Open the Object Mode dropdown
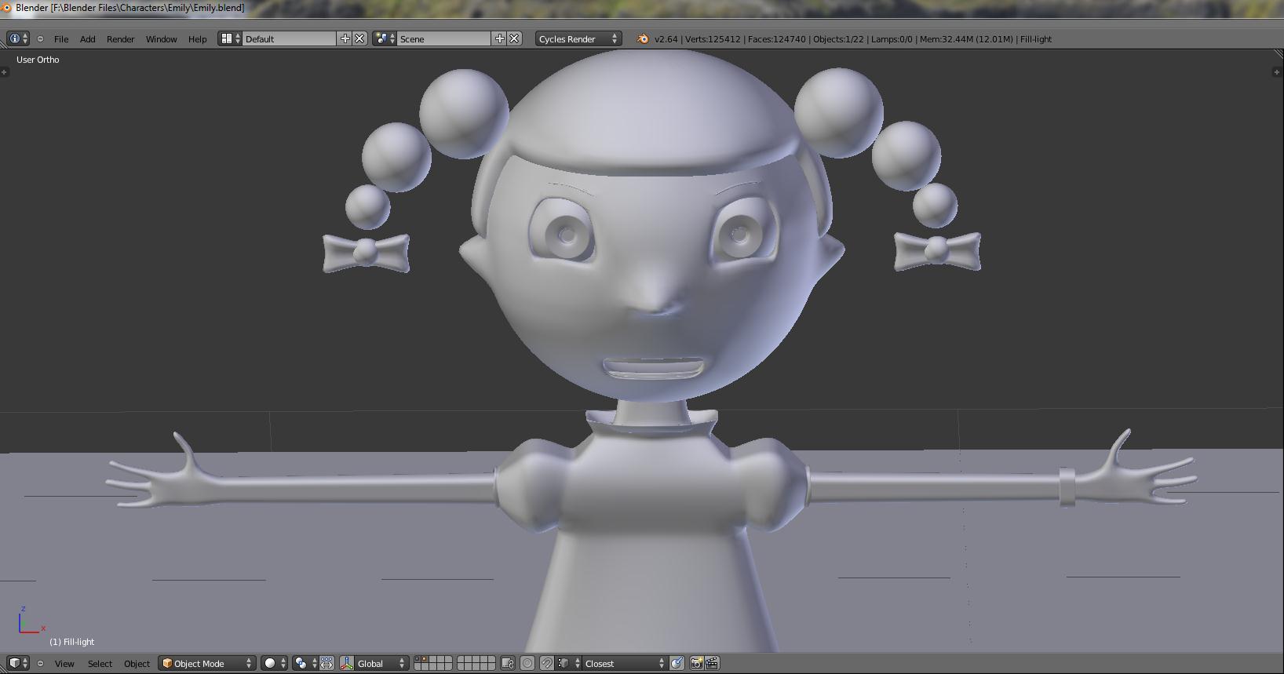 pos(207,663)
